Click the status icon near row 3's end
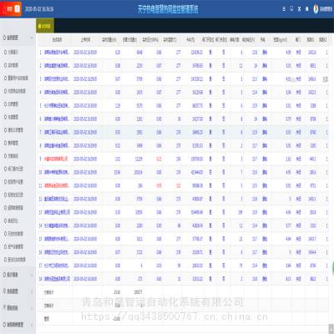The image size is (334, 334). point(325,79)
